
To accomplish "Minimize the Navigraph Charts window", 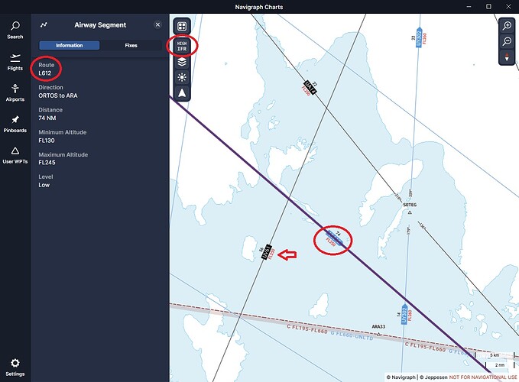I will tap(469, 7).
